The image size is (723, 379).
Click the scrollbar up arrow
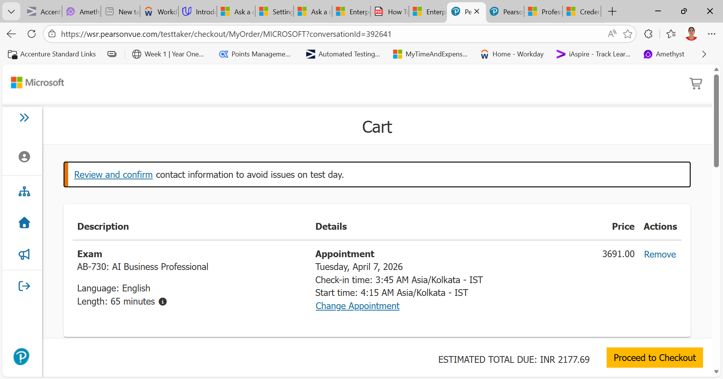pos(716,70)
